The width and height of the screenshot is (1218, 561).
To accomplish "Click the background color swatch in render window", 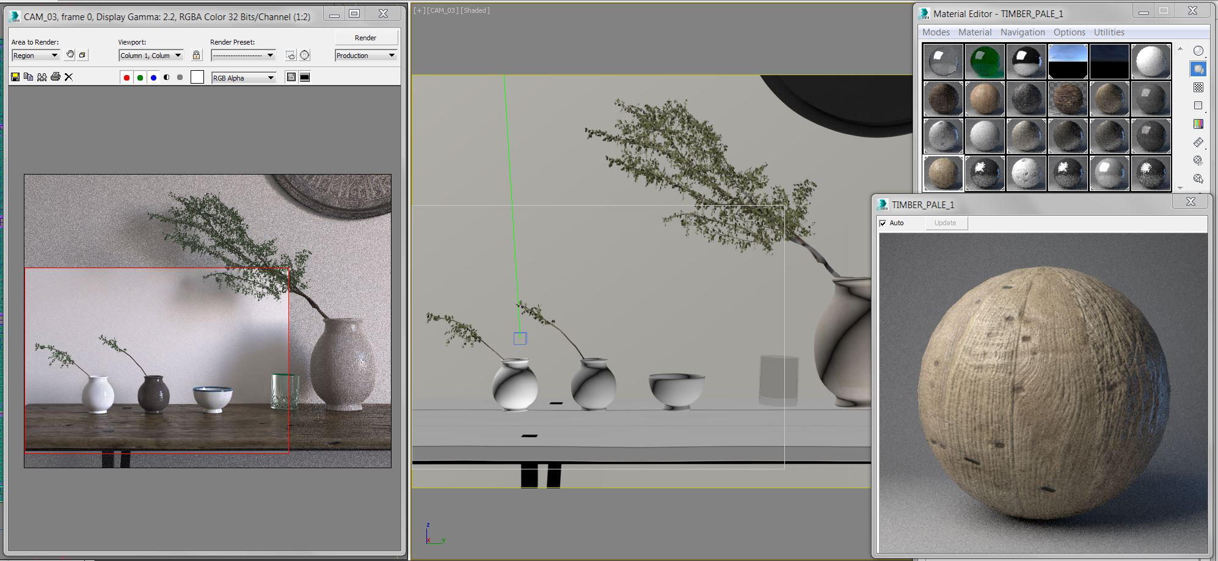I will 197,77.
